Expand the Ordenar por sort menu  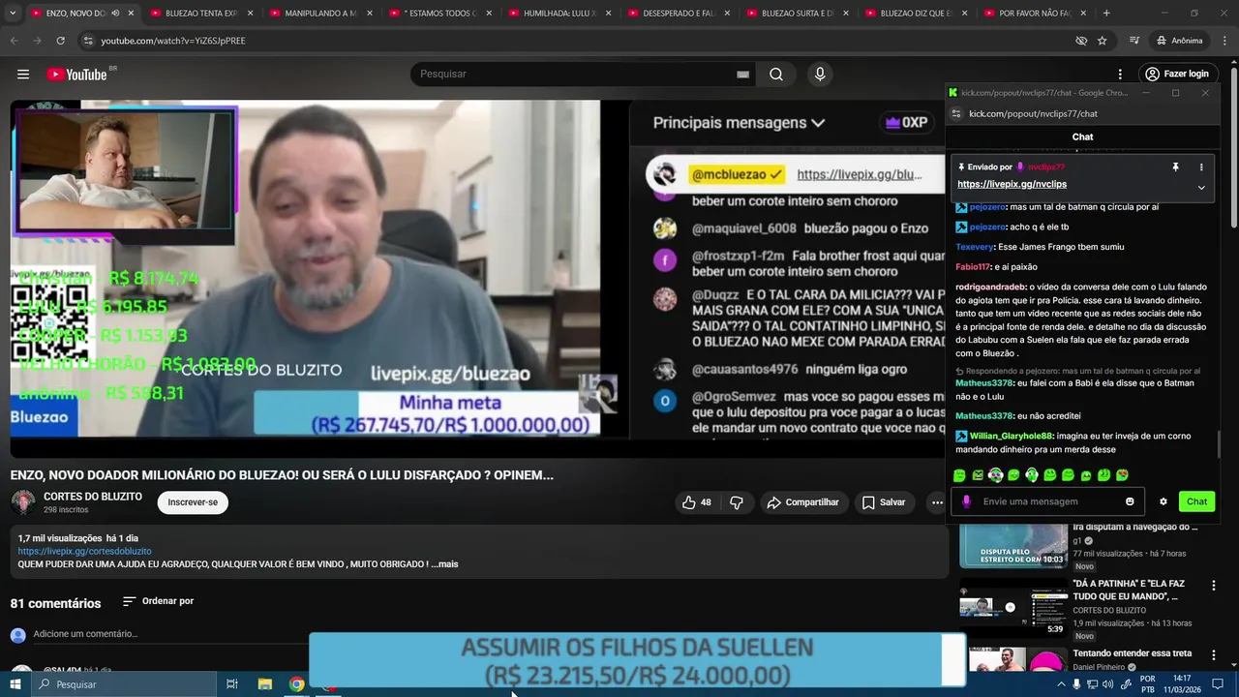click(159, 601)
